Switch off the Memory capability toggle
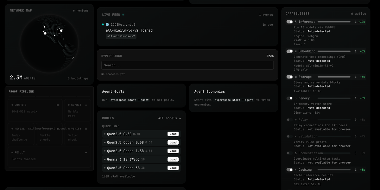 point(289,98)
